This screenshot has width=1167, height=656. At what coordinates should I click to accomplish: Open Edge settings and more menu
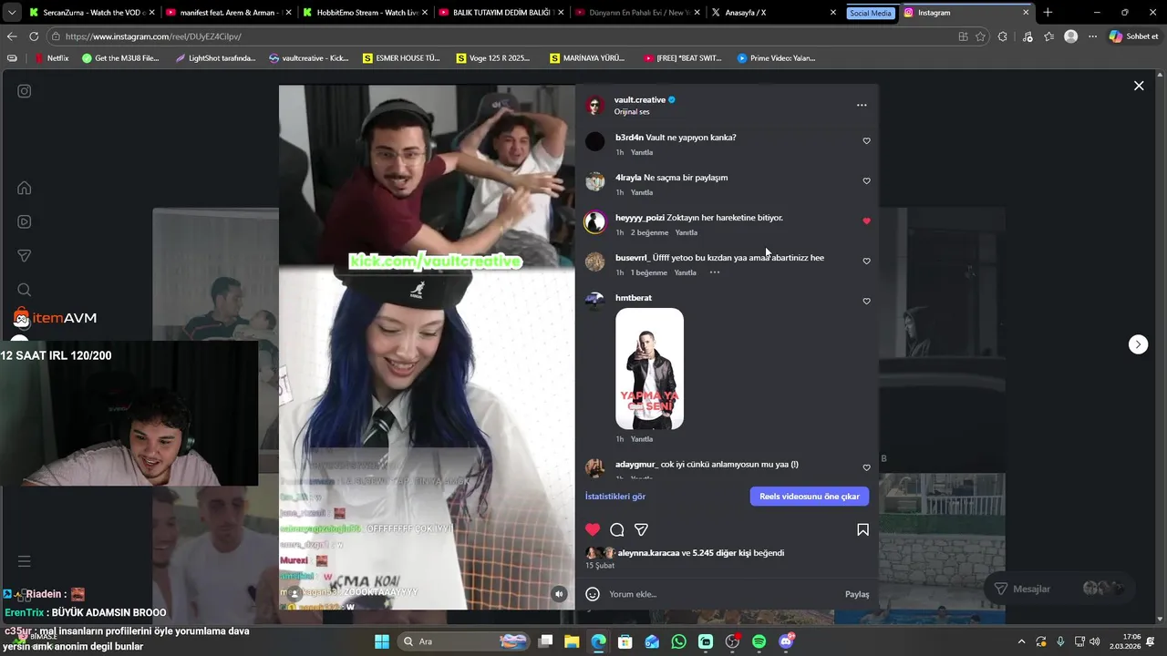[x=1092, y=36]
